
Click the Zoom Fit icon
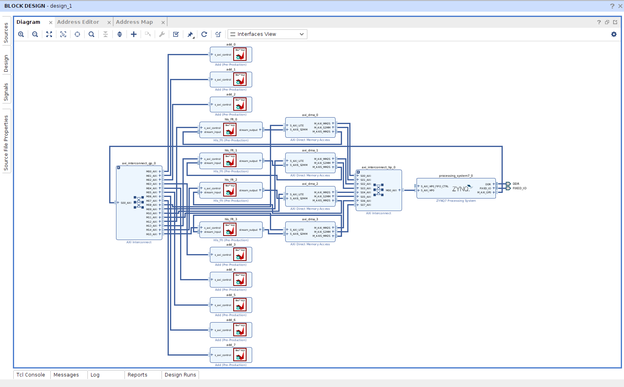49,34
